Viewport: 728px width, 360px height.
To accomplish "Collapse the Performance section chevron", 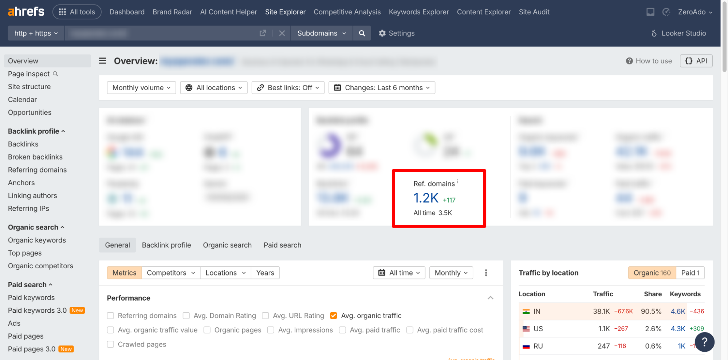I will tap(490, 298).
